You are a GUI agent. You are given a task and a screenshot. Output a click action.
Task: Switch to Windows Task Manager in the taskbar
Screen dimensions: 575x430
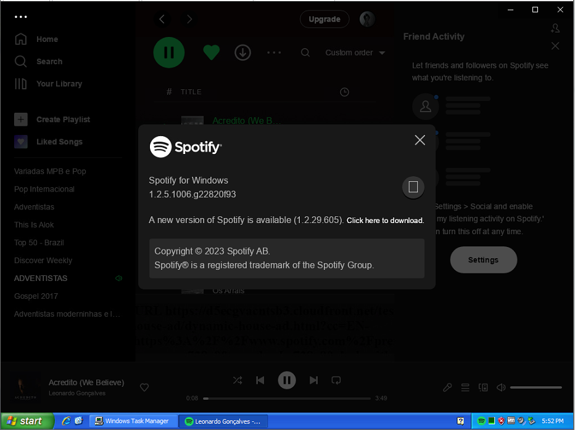point(133,421)
